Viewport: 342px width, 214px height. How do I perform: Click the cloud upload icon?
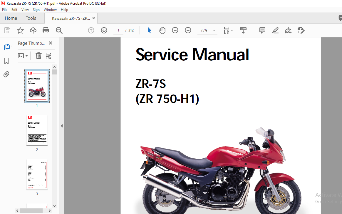(x=33, y=30)
